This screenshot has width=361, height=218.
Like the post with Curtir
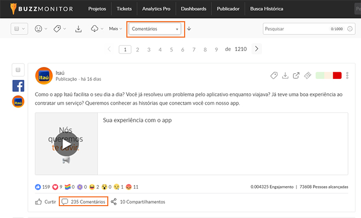pyautogui.click(x=45, y=202)
